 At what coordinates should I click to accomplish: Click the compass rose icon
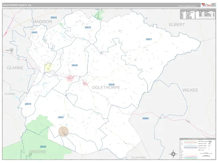point(173,154)
